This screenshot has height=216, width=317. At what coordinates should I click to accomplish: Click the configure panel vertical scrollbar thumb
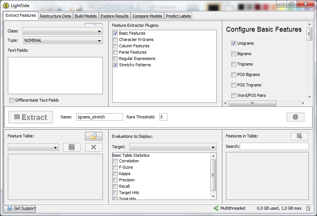click(x=309, y=34)
